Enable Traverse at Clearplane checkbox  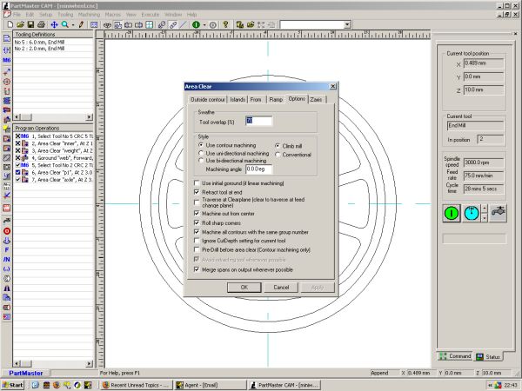click(x=197, y=202)
